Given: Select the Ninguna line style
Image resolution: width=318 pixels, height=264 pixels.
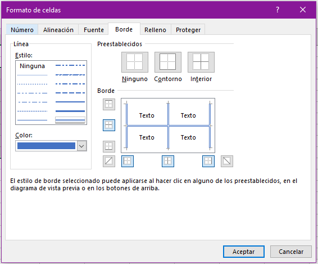Looking at the screenshot, I should point(32,66).
